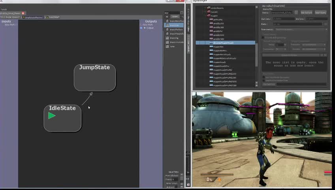Click the orange icon beside the 0% HUD readout

(219, 179)
